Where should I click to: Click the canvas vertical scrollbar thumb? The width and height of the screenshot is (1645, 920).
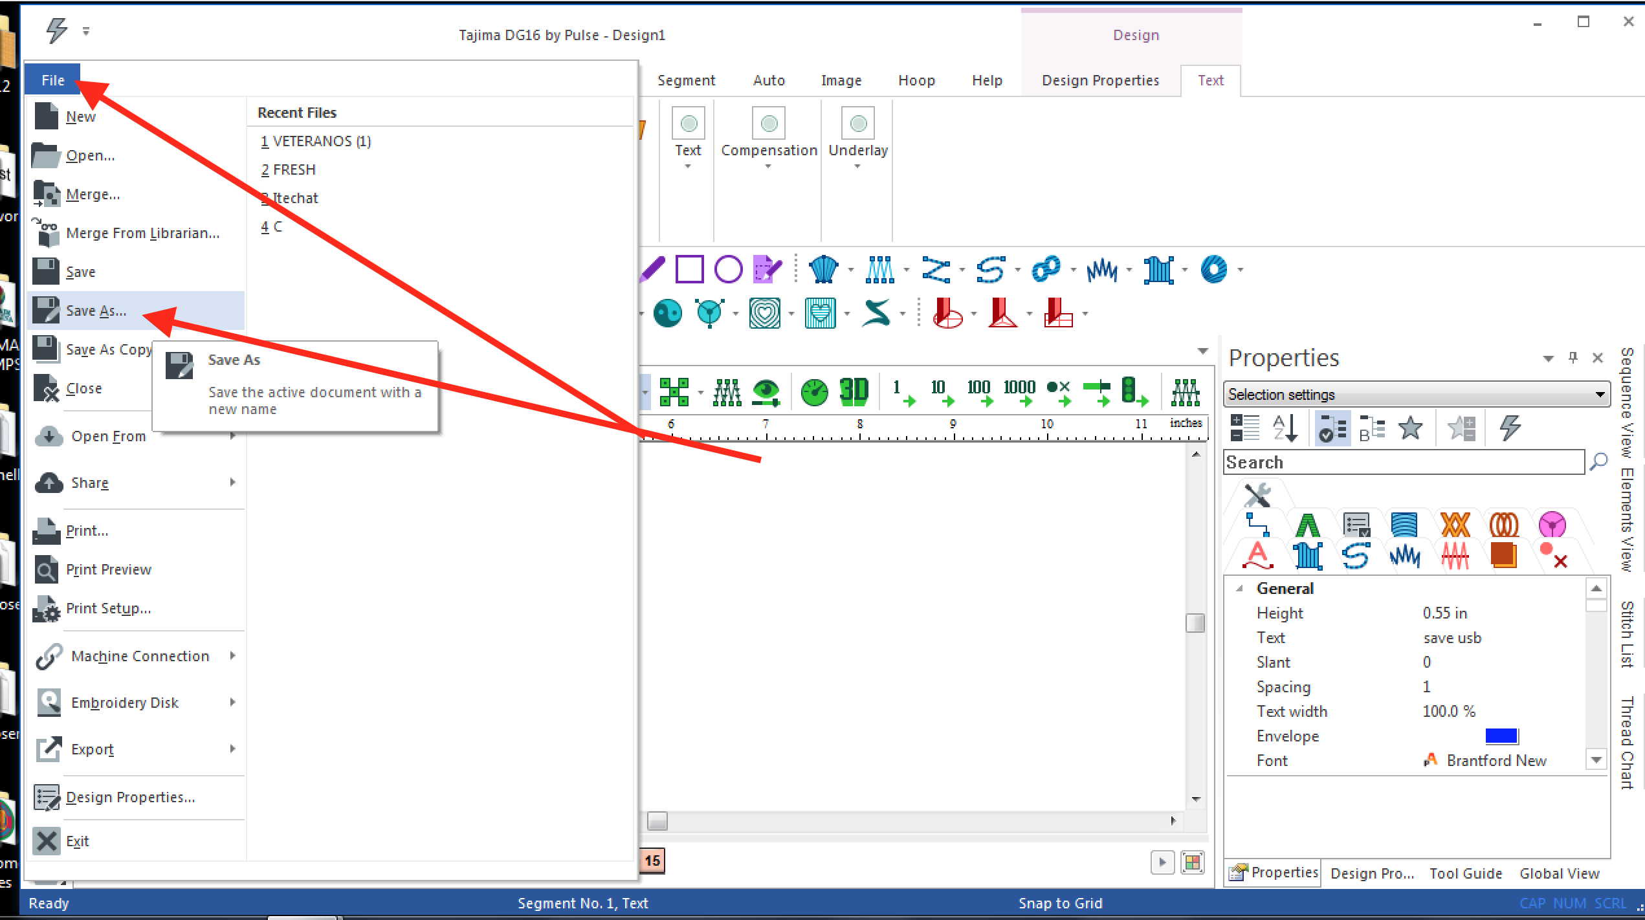[1195, 622]
